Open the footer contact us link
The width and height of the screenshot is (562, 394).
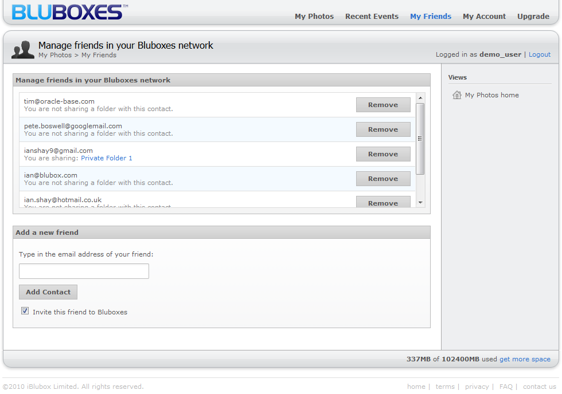pyautogui.click(x=540, y=387)
